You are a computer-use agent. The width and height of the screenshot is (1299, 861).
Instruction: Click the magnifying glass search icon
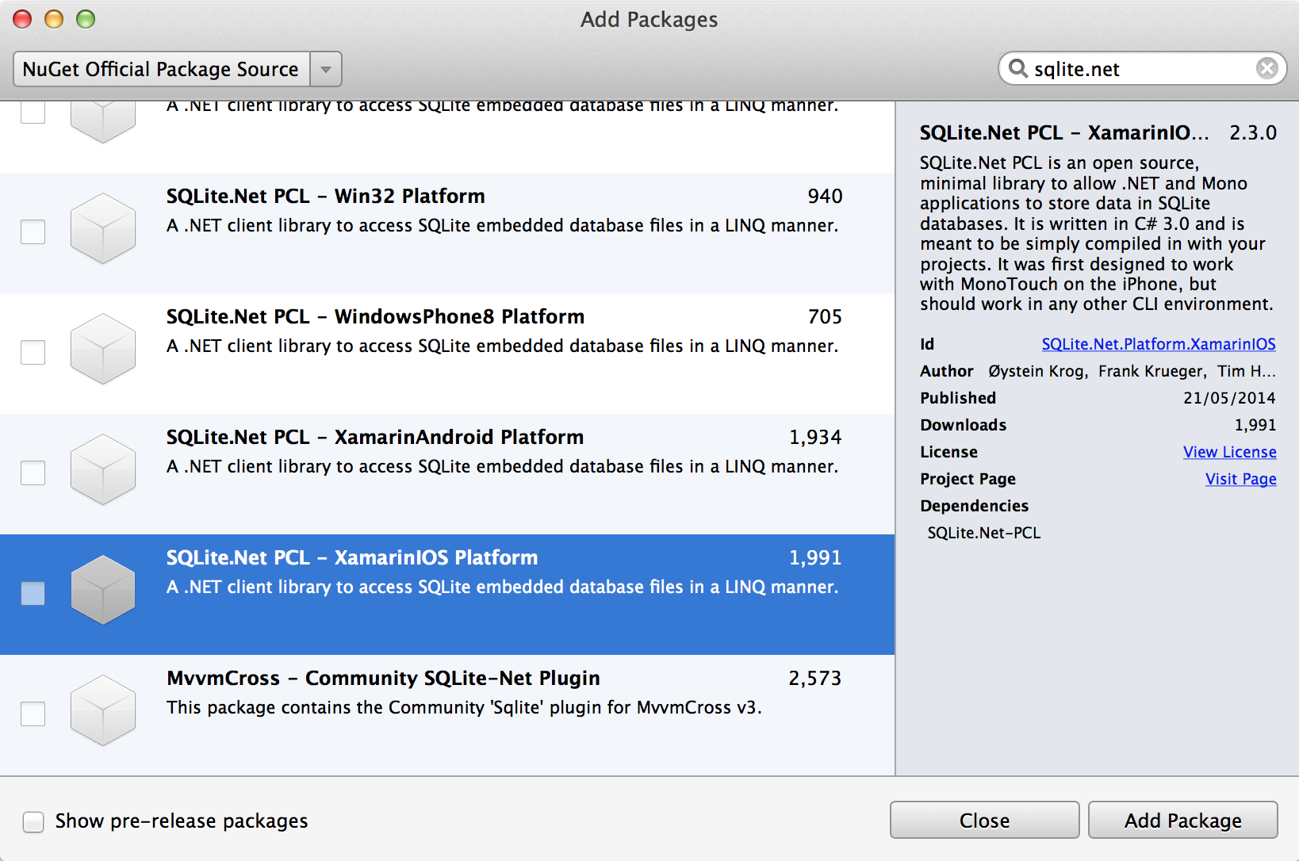click(1017, 69)
